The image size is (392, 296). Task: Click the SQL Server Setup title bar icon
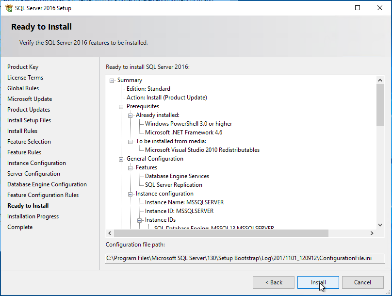click(9, 8)
